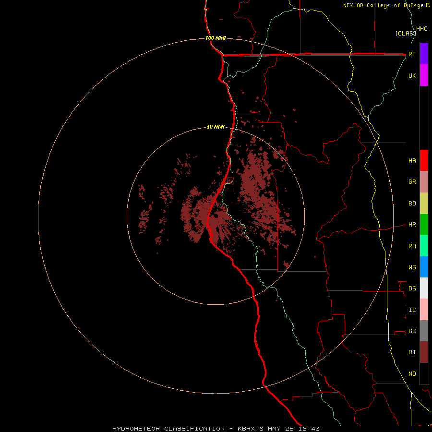432x432 pixels.
Task: Click the white DS legend swatch
Action: click(x=424, y=288)
